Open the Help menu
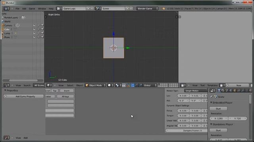Viewport: 254px width, 142px height. click(51, 9)
